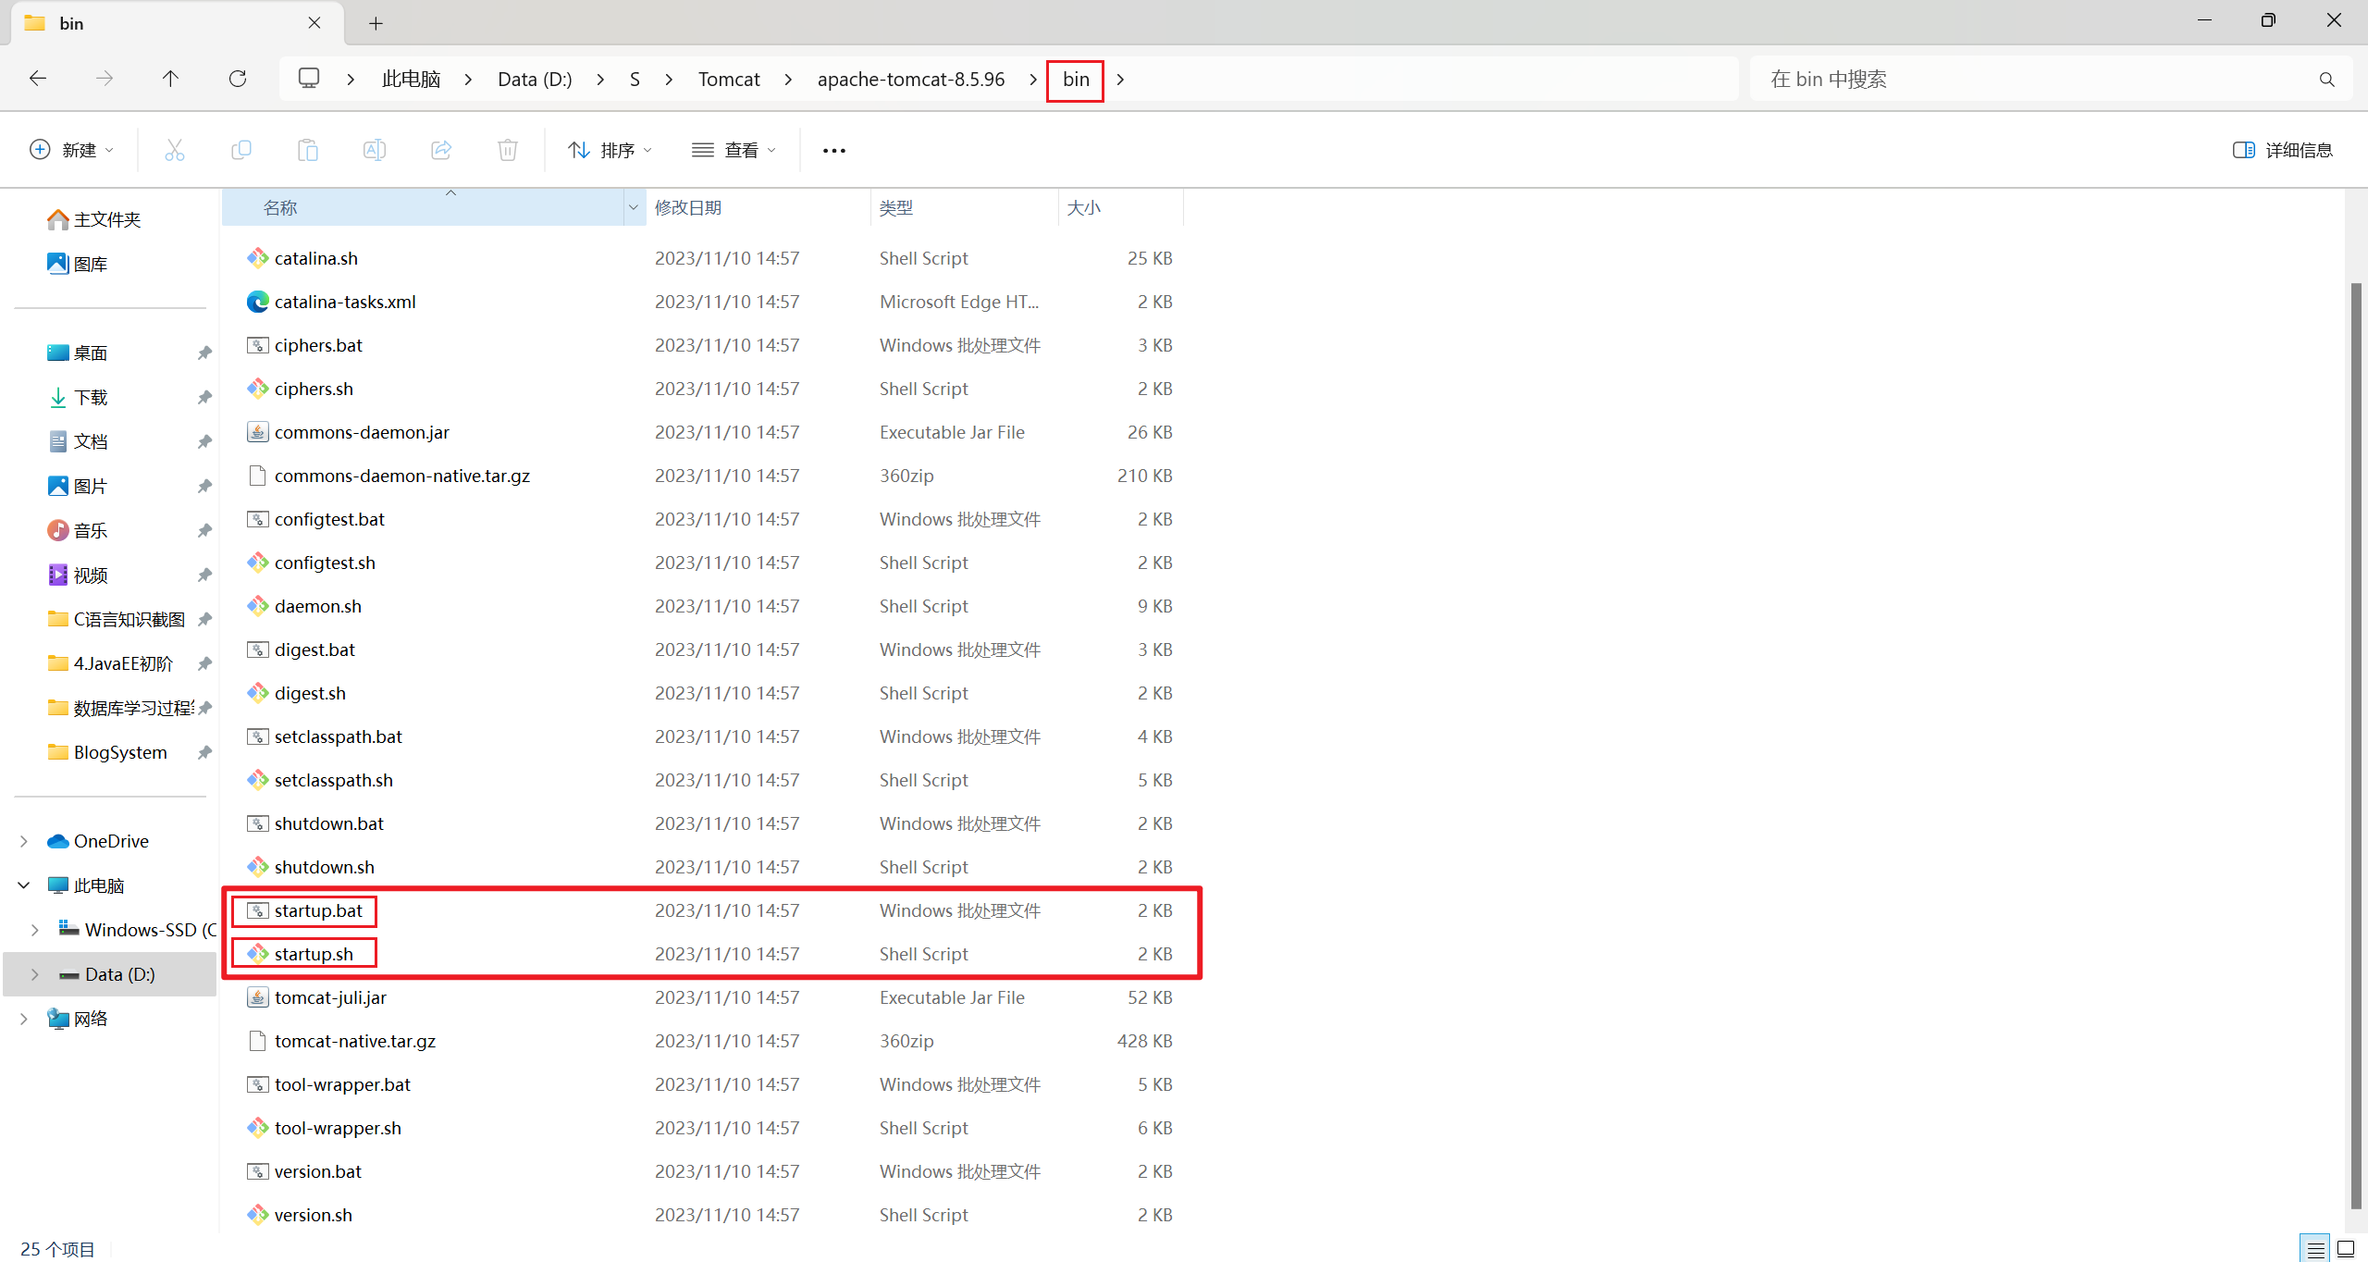Open a new tab with plus button
This screenshot has width=2368, height=1262.
[376, 24]
